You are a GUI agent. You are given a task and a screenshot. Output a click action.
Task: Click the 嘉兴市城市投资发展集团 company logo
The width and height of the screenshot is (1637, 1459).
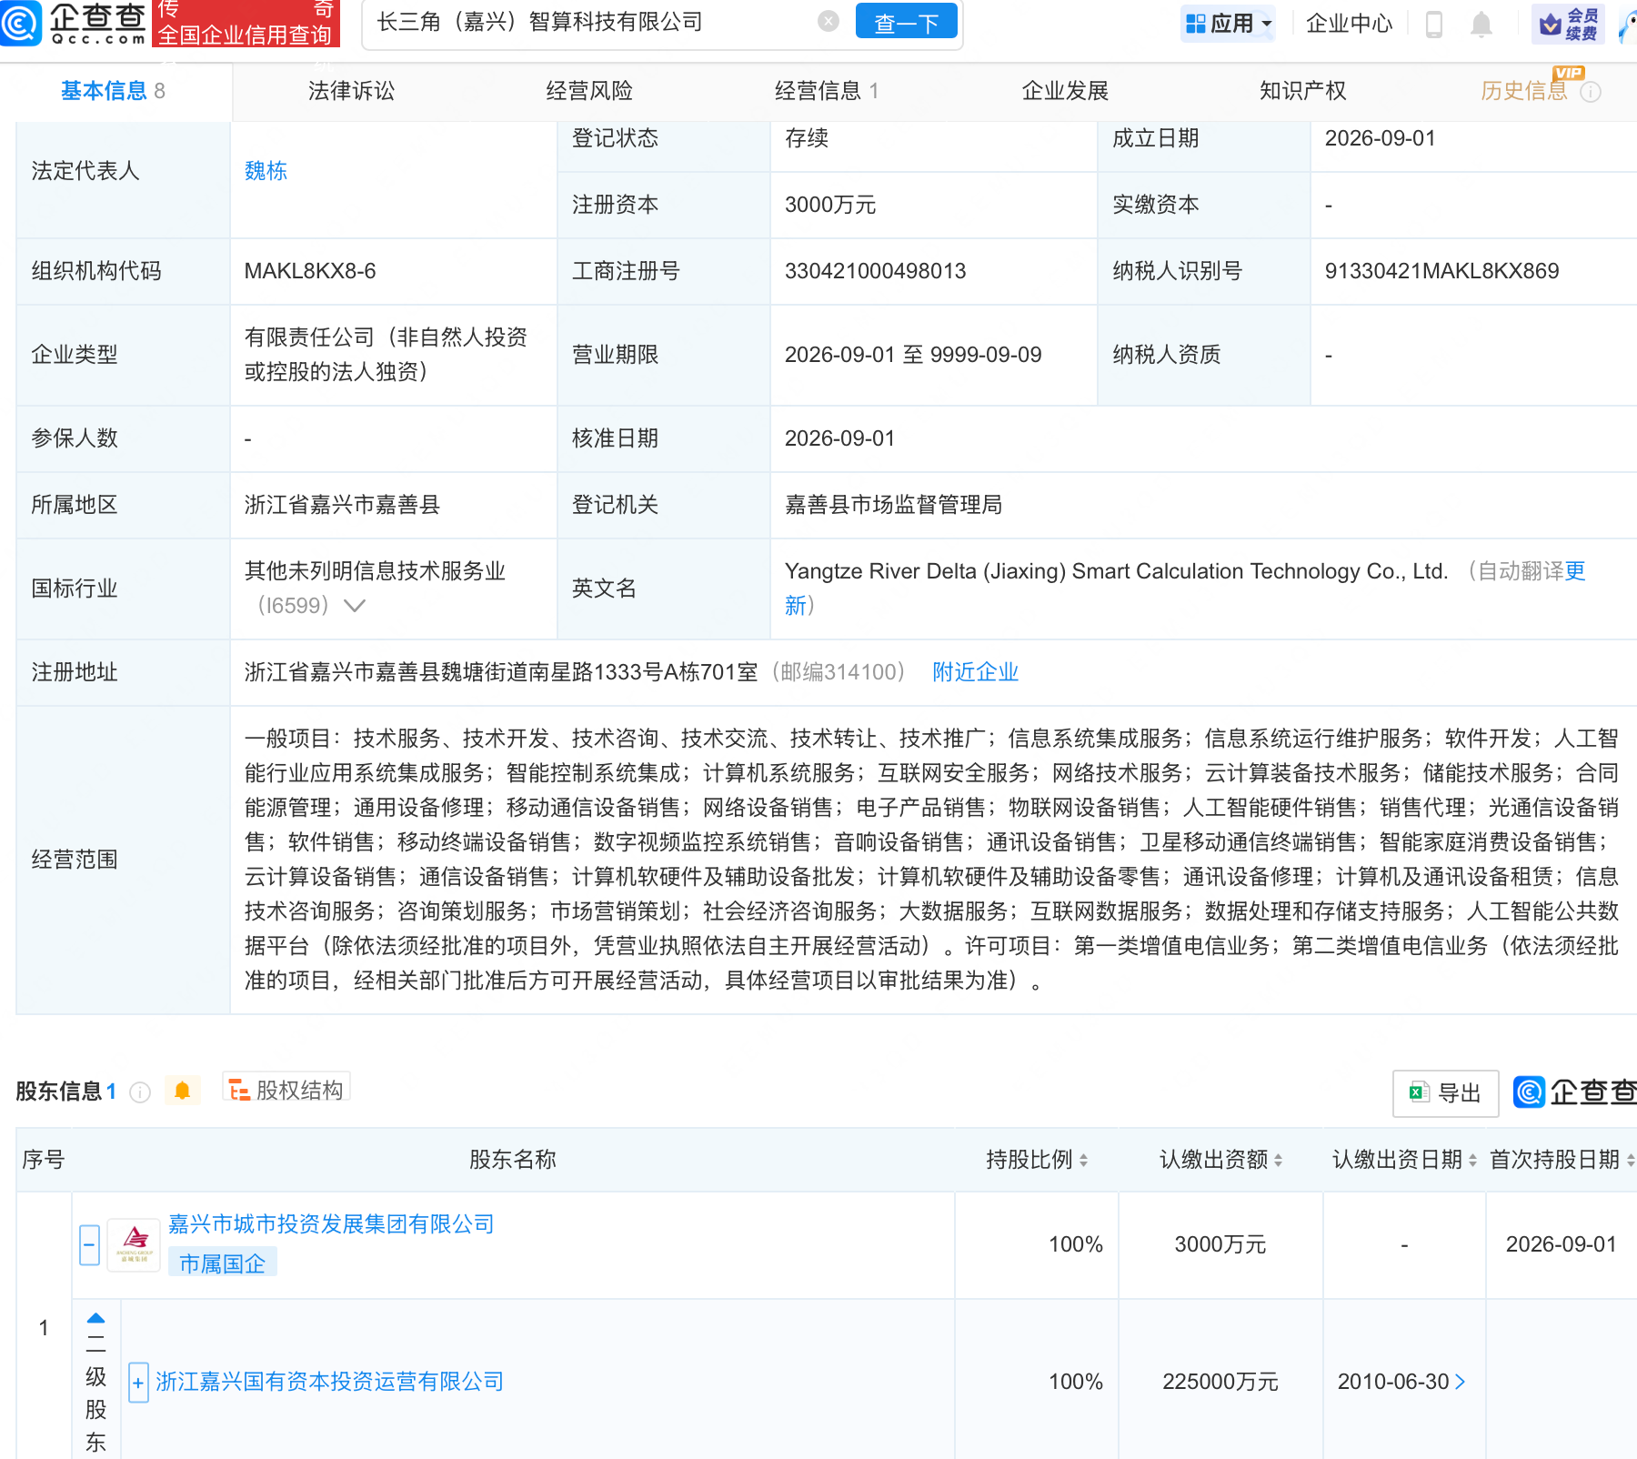(x=135, y=1244)
